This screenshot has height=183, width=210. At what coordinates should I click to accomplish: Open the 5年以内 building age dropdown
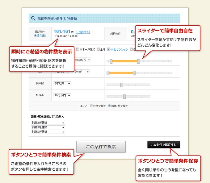(62, 83)
